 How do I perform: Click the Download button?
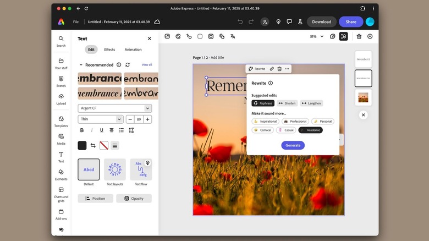321,22
